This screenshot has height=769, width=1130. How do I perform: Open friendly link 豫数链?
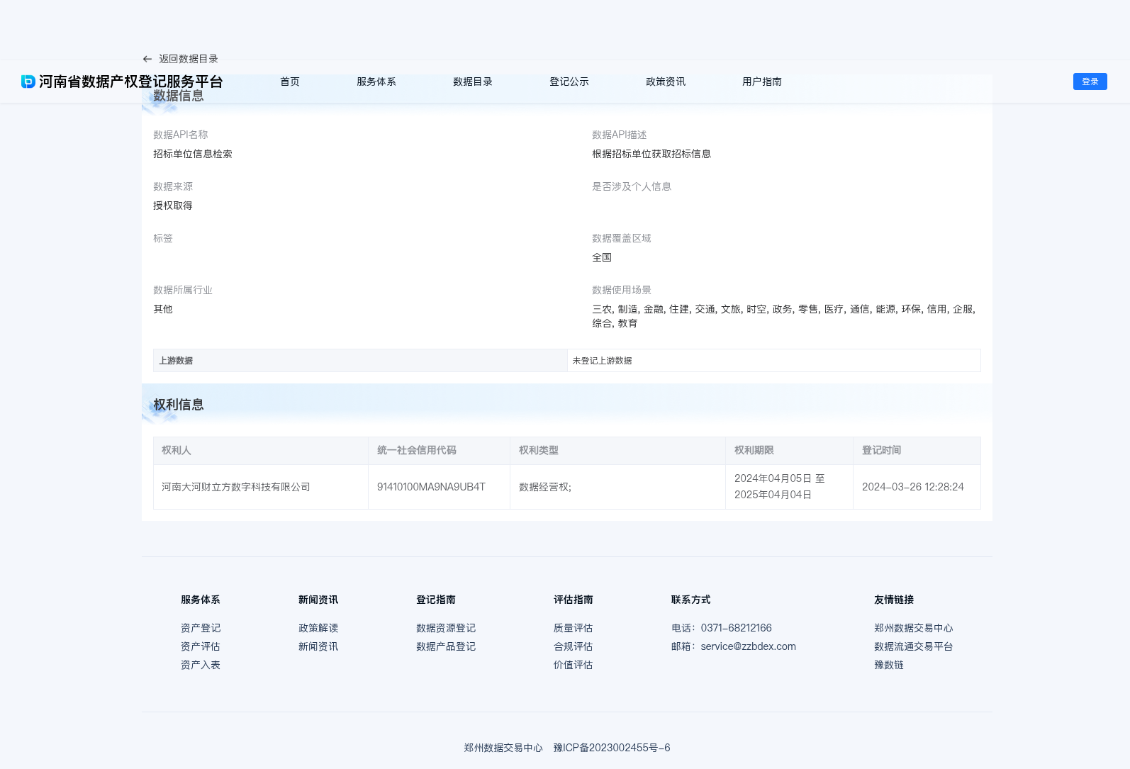point(889,665)
